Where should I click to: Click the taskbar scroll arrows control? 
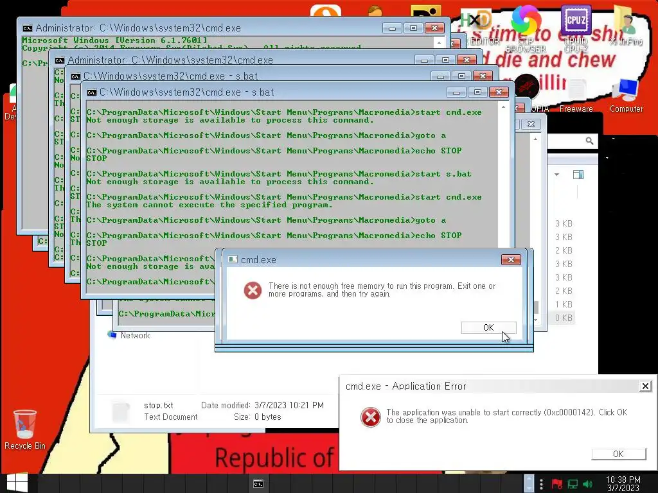(529, 483)
